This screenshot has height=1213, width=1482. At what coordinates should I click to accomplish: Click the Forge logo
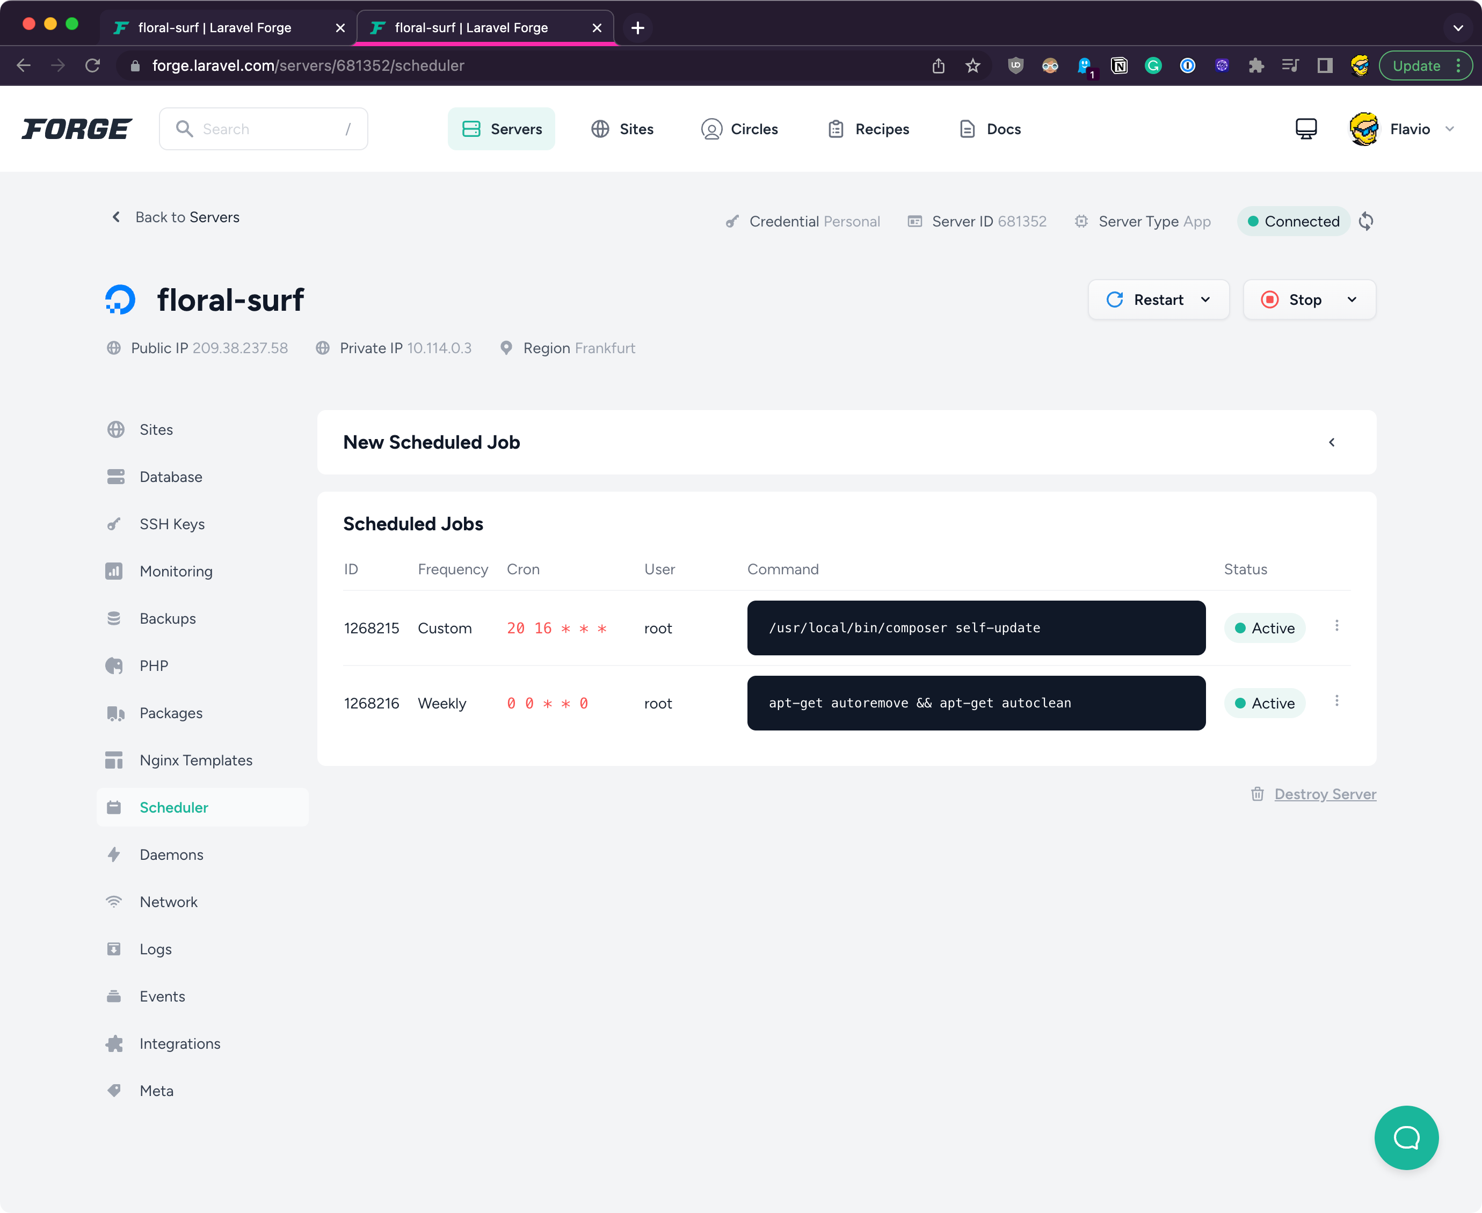(x=77, y=129)
